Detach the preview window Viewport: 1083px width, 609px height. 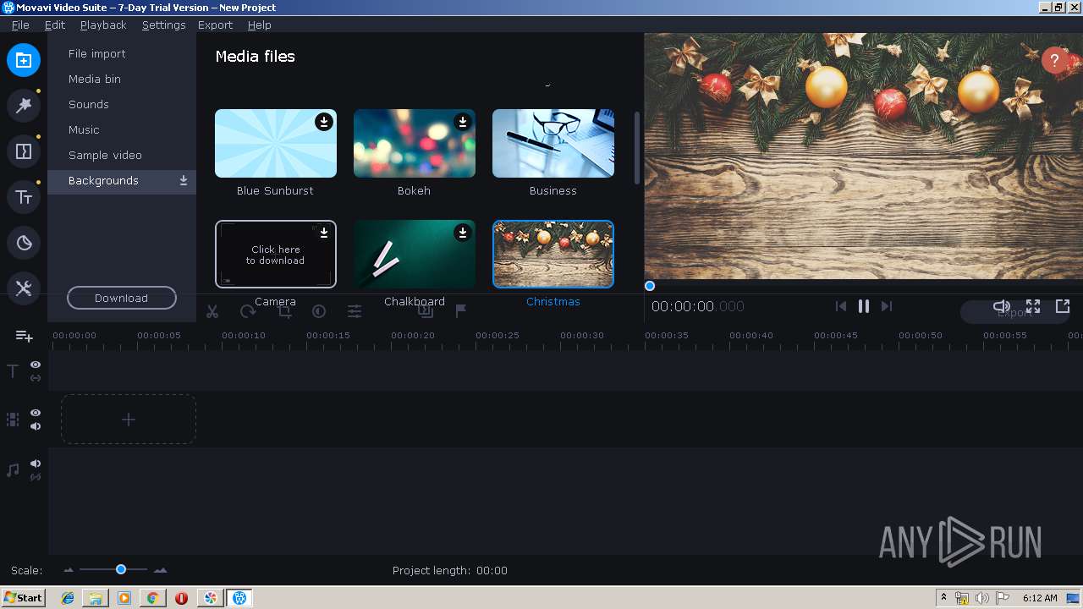(1063, 306)
